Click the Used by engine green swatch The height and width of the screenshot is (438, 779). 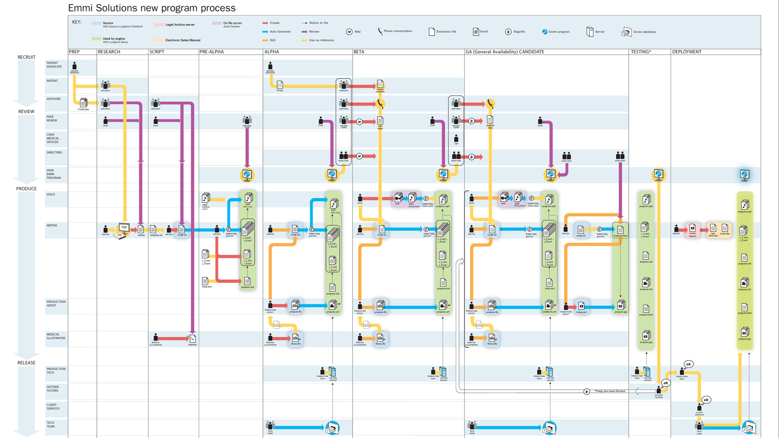click(x=96, y=39)
